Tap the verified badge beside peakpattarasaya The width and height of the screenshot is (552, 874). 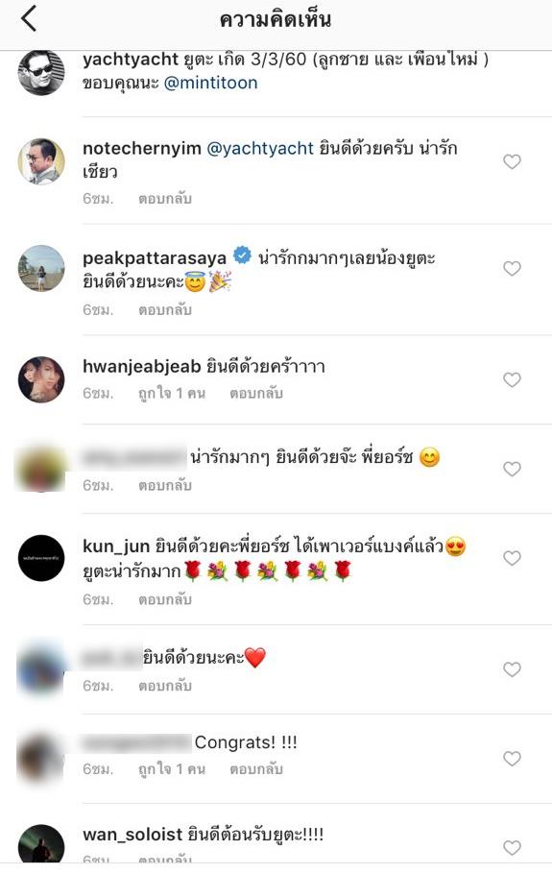click(242, 255)
